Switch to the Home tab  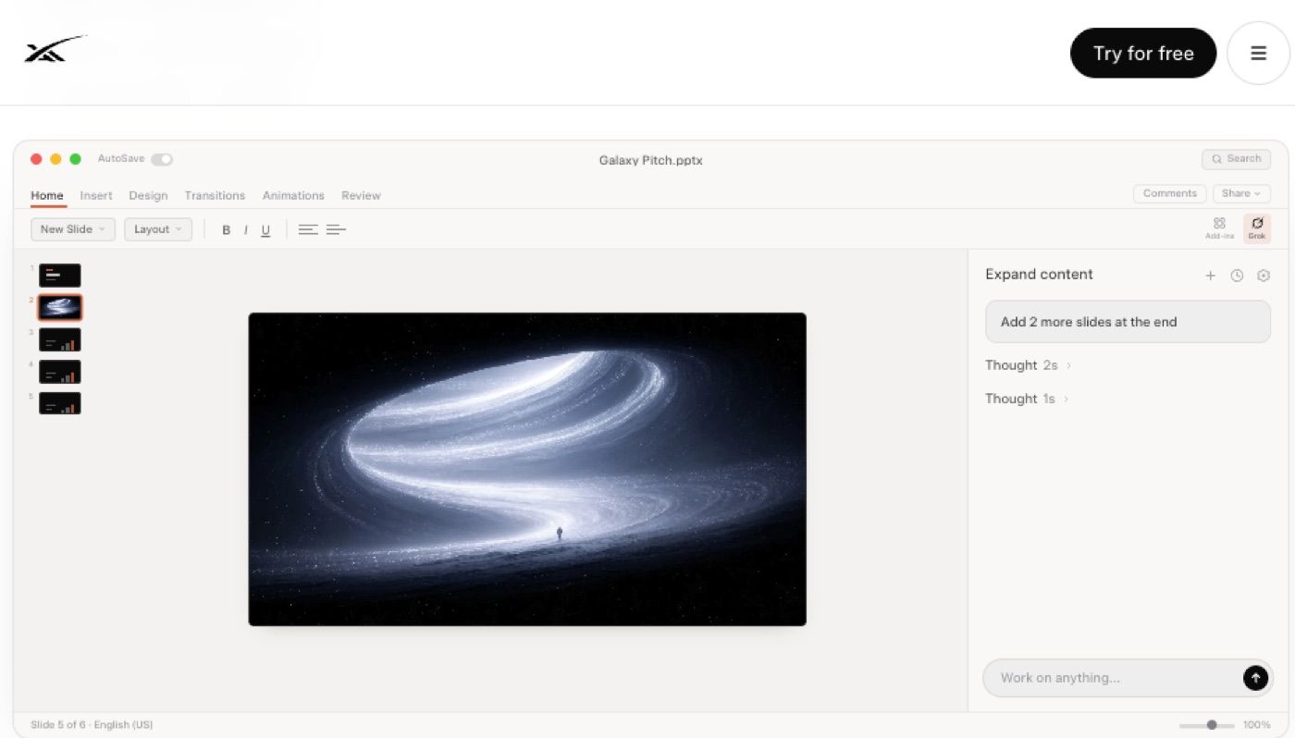point(47,195)
